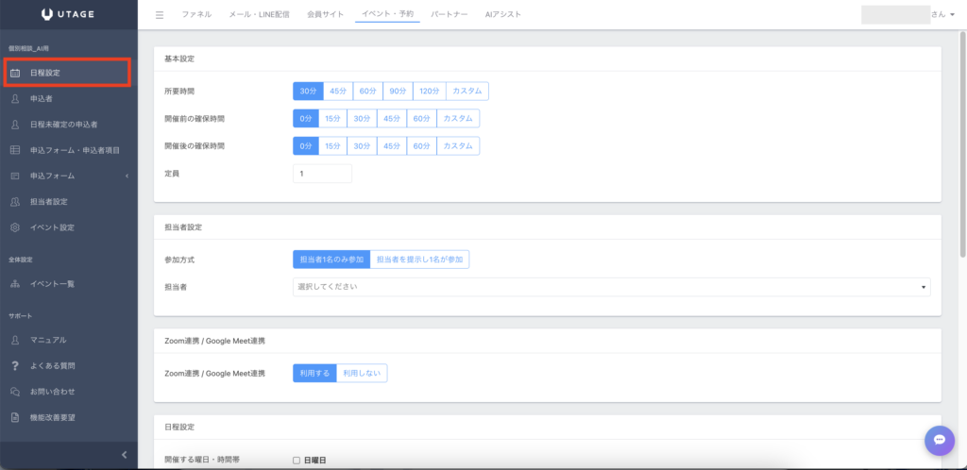Screen dimensions: 967x470
Task: Click the person icon beside 日程未確定の申込者
Action: click(15, 125)
